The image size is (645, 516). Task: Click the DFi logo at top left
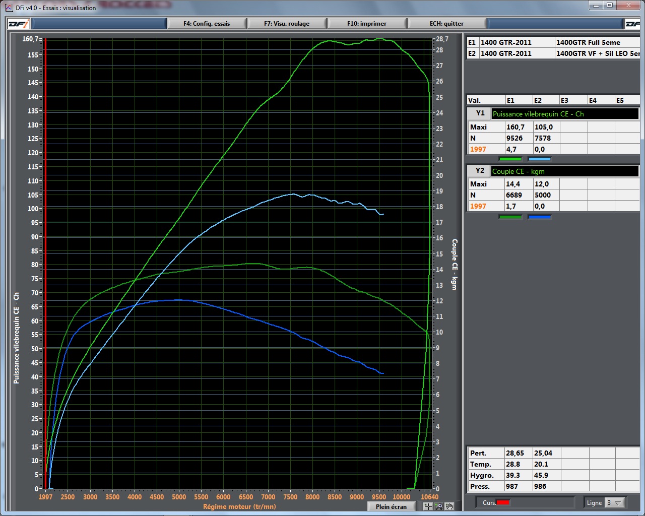click(x=19, y=24)
